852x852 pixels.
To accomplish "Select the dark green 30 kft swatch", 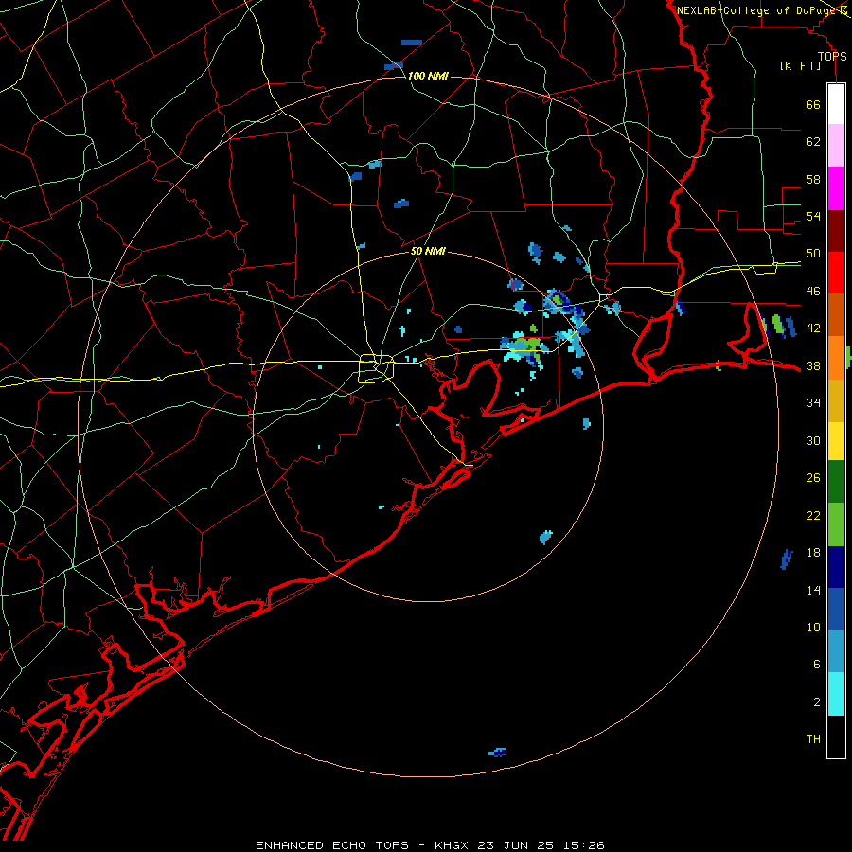I will coord(836,482).
